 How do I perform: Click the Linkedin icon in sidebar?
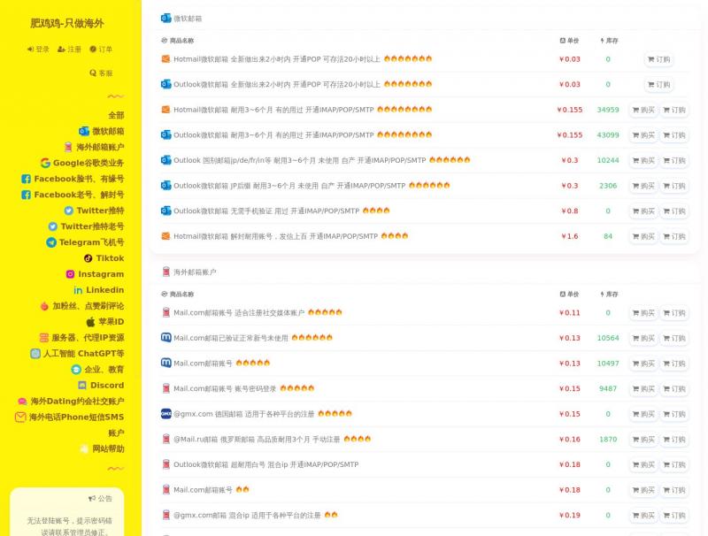click(78, 290)
